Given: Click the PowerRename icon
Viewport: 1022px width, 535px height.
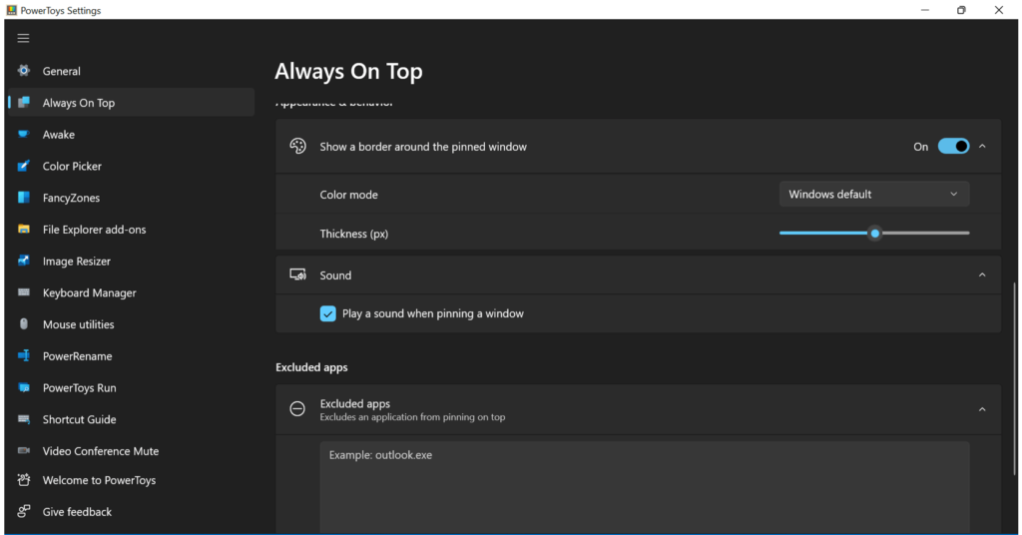Looking at the screenshot, I should point(24,355).
